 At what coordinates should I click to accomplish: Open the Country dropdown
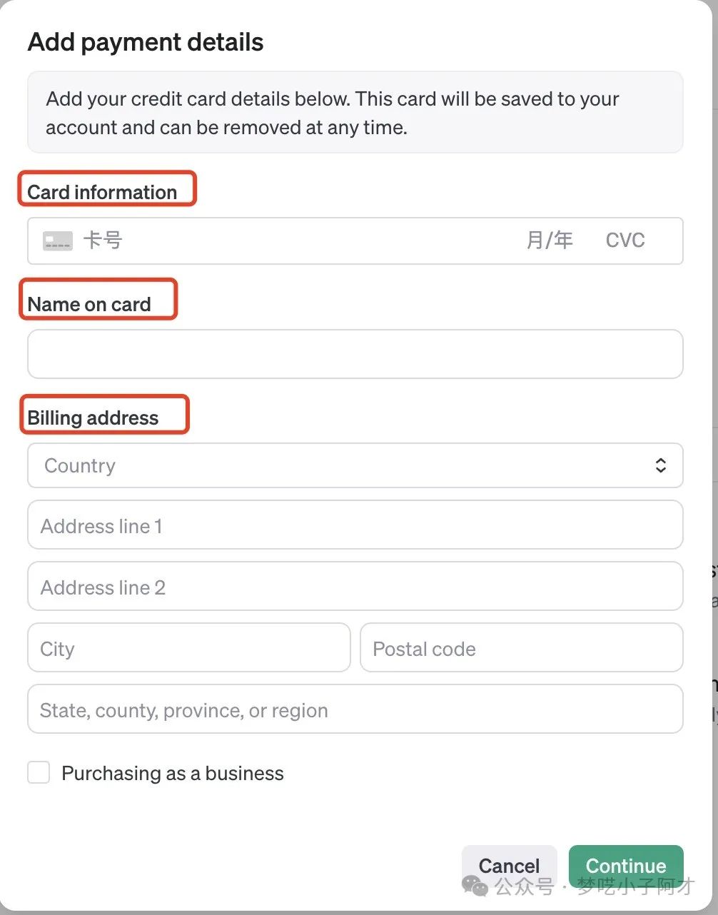pos(355,466)
